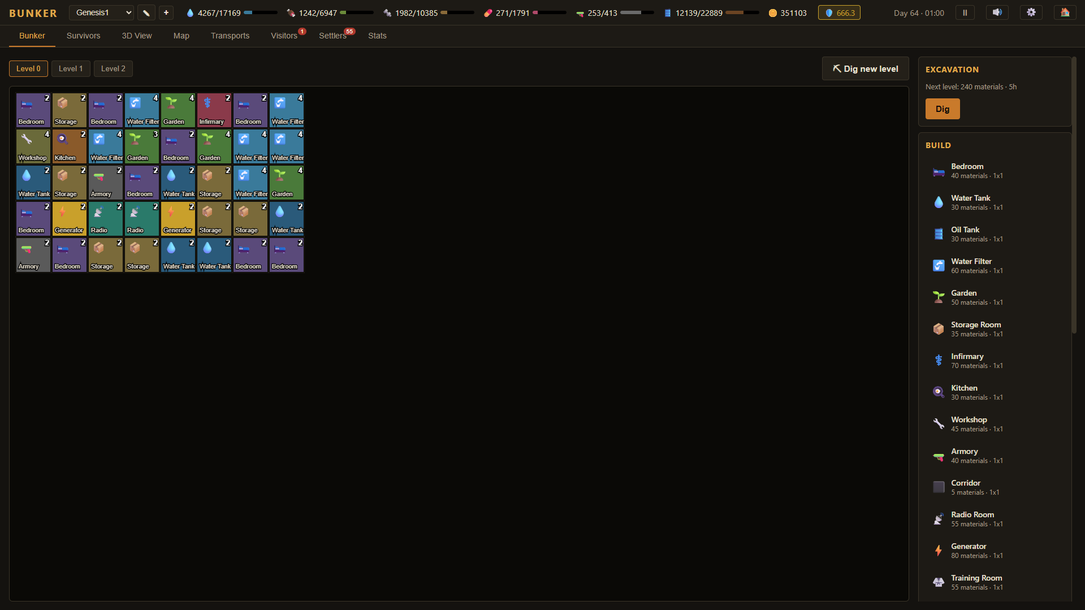Open the Survivors tab
The width and height of the screenshot is (1085, 610).
tap(83, 36)
